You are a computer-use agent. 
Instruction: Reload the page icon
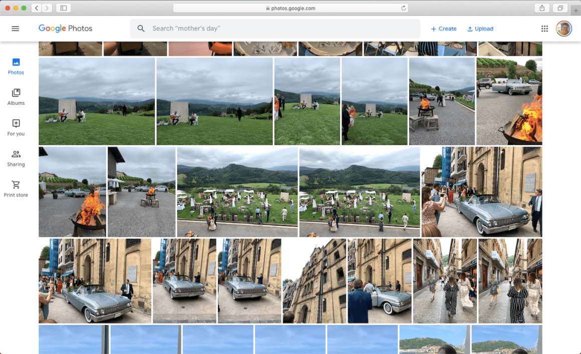coord(404,8)
